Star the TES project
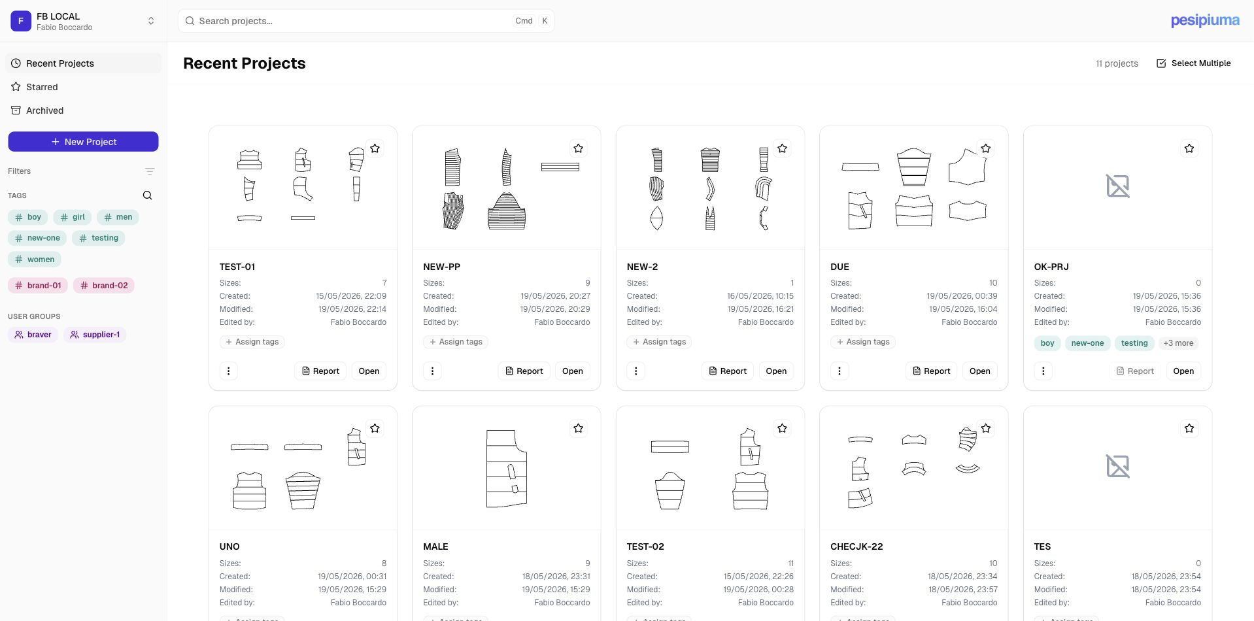Viewport: 1254px width, 621px height. (x=1189, y=428)
